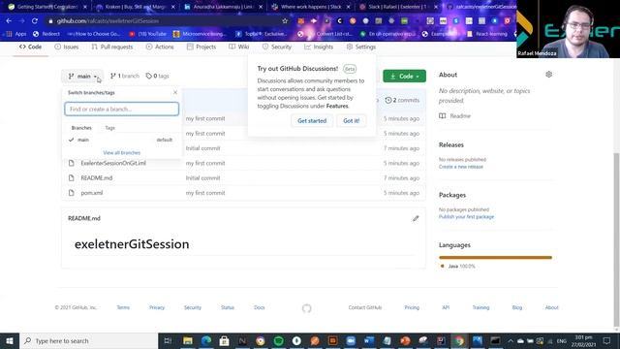Open Microsoft Store from the taskbar

[x=224, y=340]
